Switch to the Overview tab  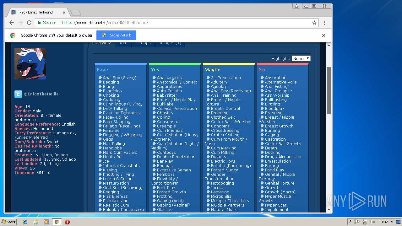coord(101,44)
